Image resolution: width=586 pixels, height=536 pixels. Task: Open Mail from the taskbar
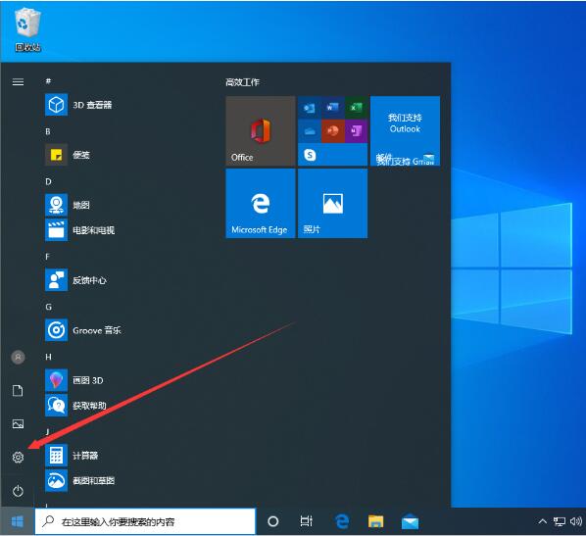point(410,521)
